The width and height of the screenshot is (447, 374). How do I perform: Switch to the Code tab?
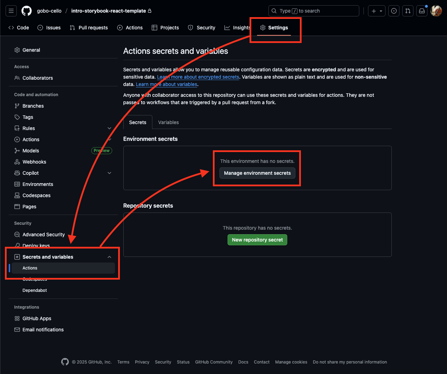pos(19,28)
